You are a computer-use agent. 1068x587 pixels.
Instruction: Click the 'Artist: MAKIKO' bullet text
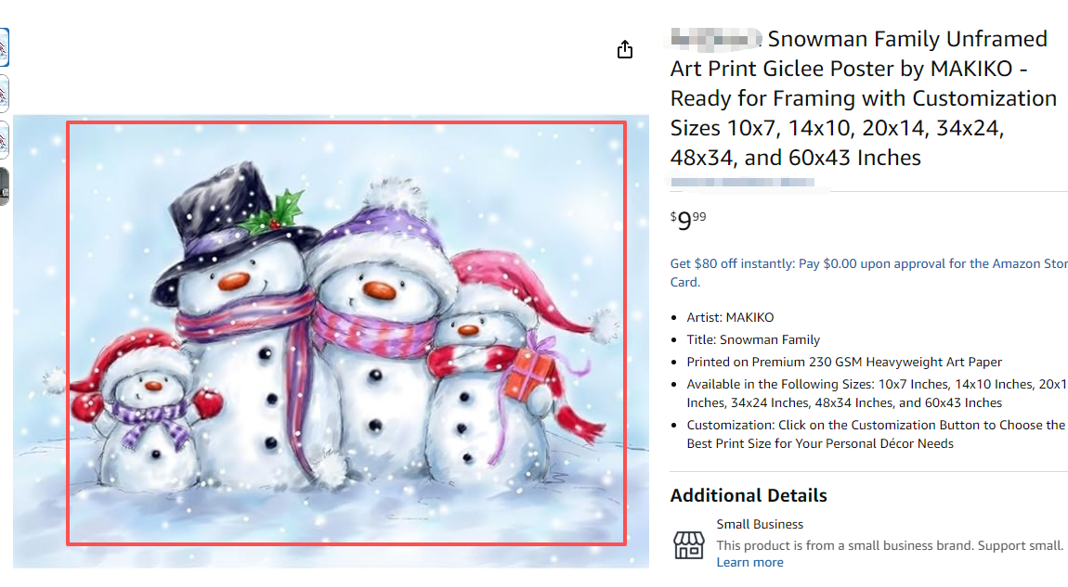coord(730,318)
